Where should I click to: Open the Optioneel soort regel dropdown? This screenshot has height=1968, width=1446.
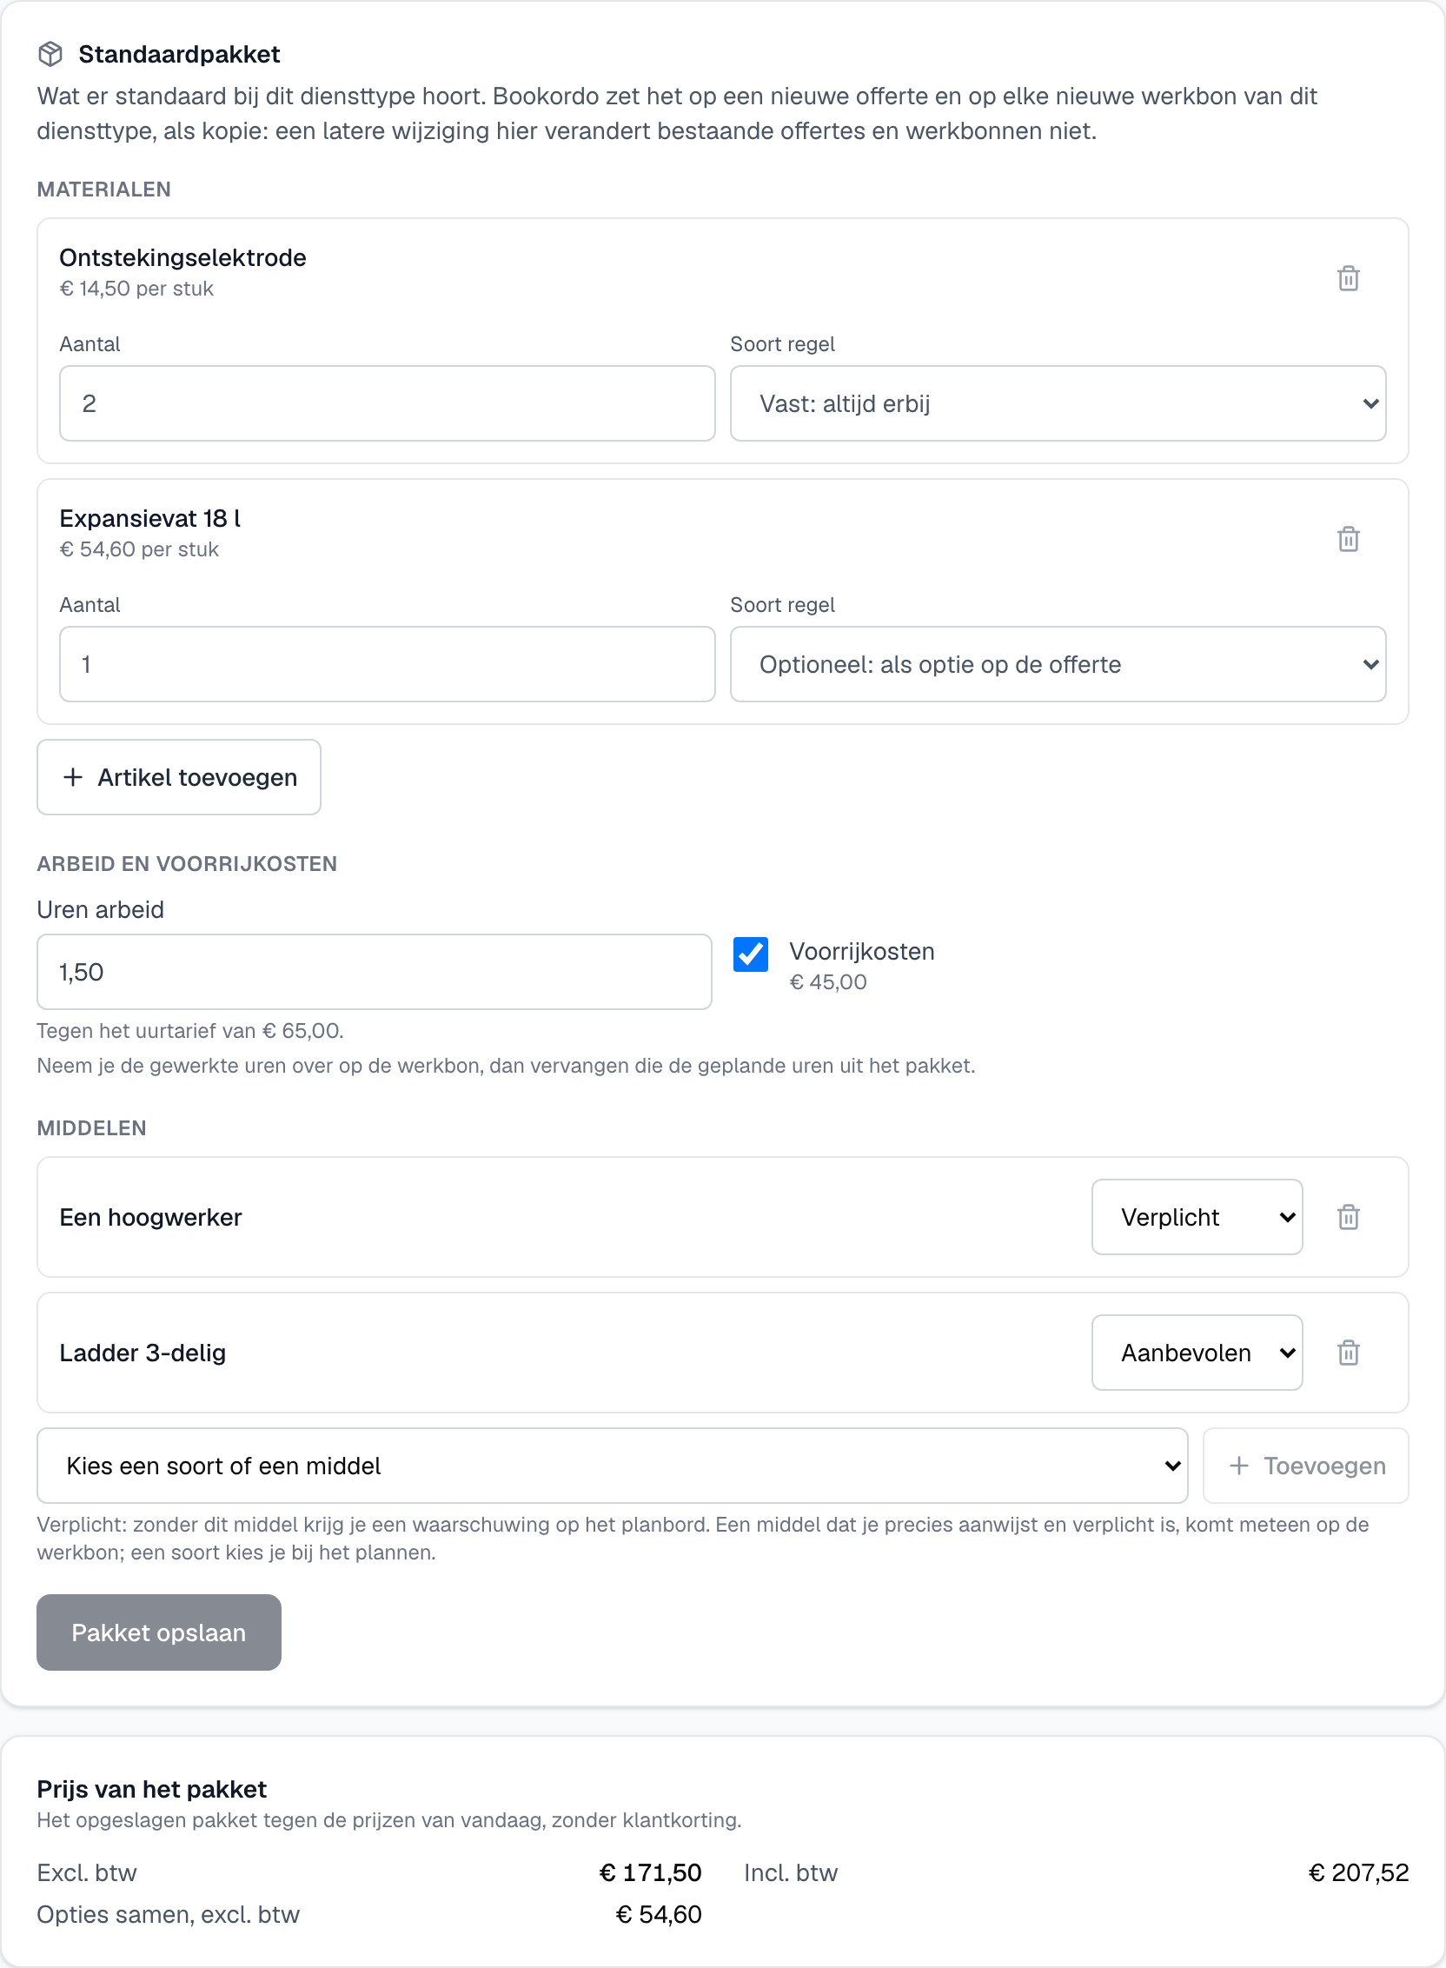[x=1058, y=664]
